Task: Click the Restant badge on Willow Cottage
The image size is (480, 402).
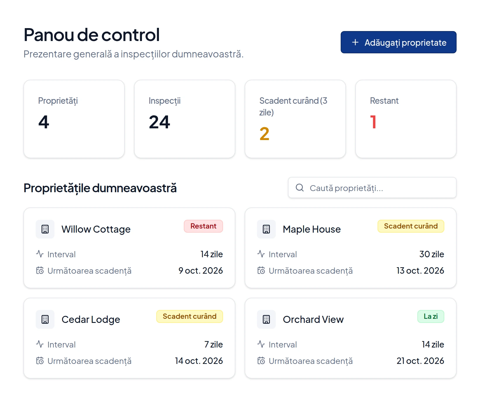Action: 203,226
